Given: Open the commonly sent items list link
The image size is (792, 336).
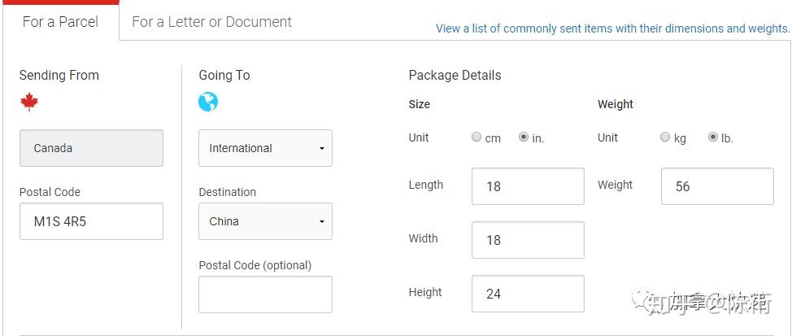Looking at the screenshot, I should point(612,28).
